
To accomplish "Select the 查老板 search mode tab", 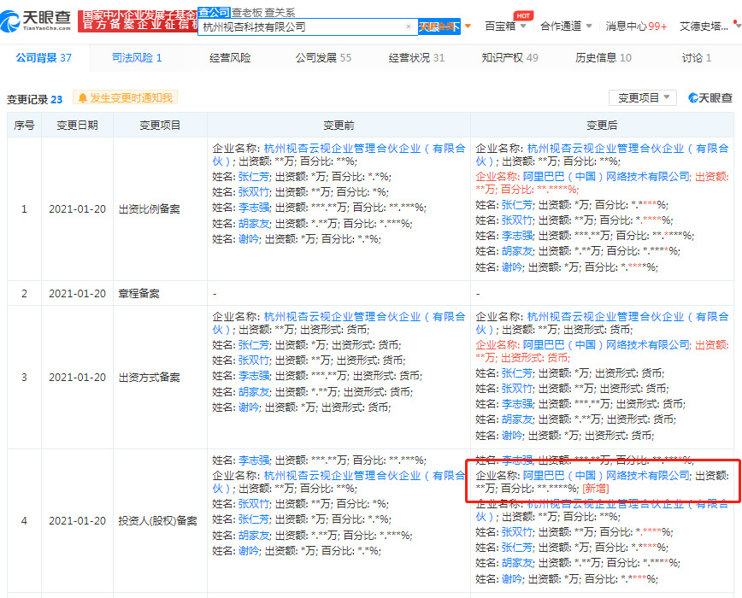I will click(246, 13).
